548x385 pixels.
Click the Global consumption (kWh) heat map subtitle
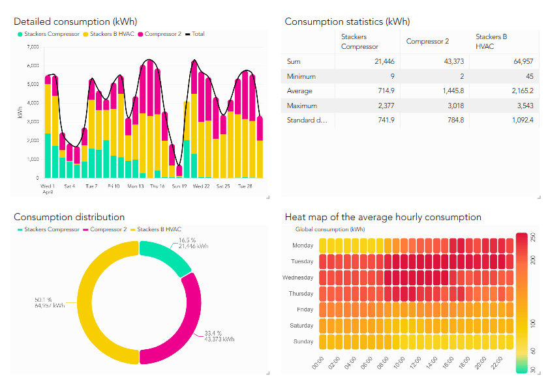tap(330, 229)
